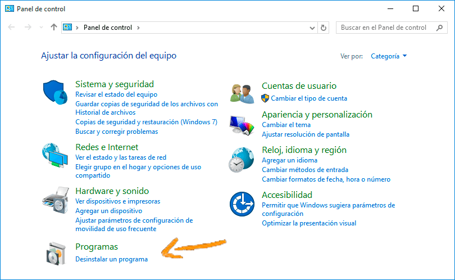Image resolution: width=455 pixels, height=280 pixels.
Task: Click the Redes e Internet globe icon
Action: 54,155
